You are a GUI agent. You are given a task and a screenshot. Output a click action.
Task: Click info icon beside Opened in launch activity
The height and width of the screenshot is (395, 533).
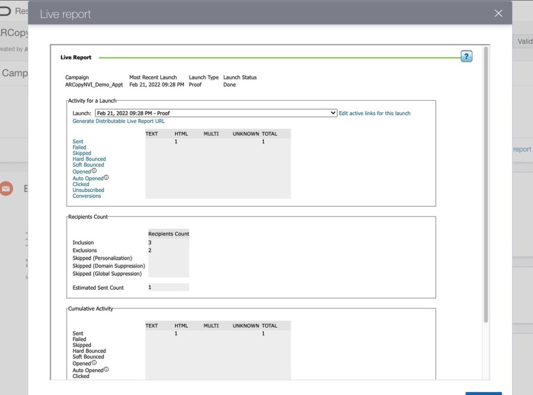[94, 170]
